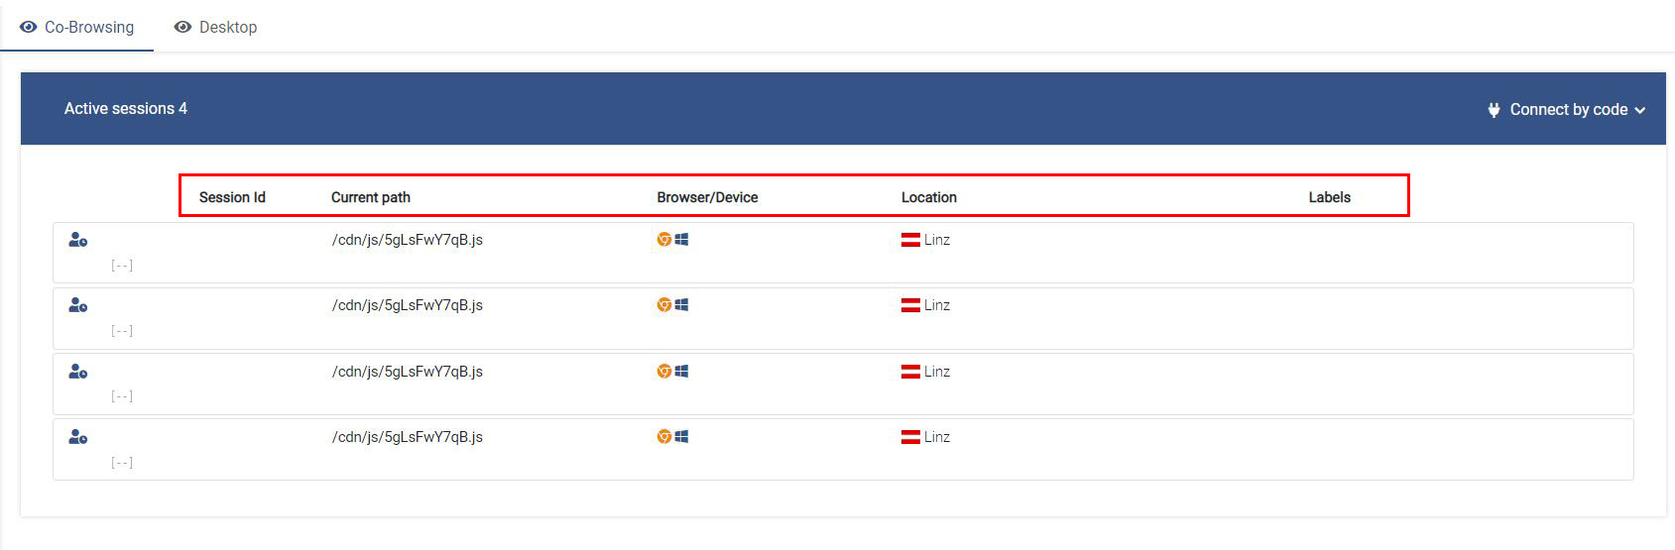Click the Current path column header

click(x=371, y=197)
